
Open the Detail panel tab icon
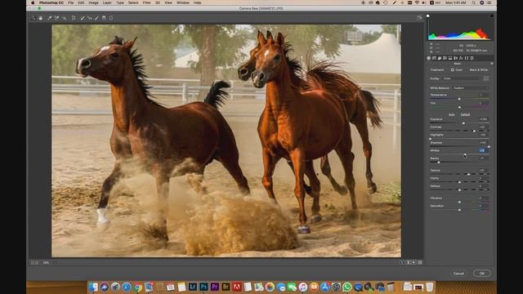[440, 58]
